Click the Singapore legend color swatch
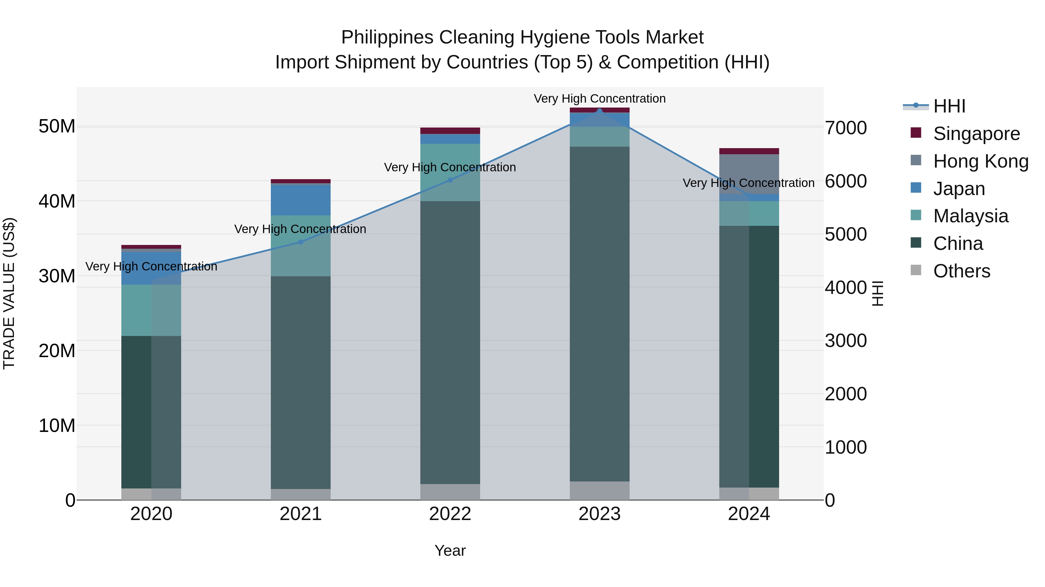The width and height of the screenshot is (1045, 587). (x=916, y=133)
